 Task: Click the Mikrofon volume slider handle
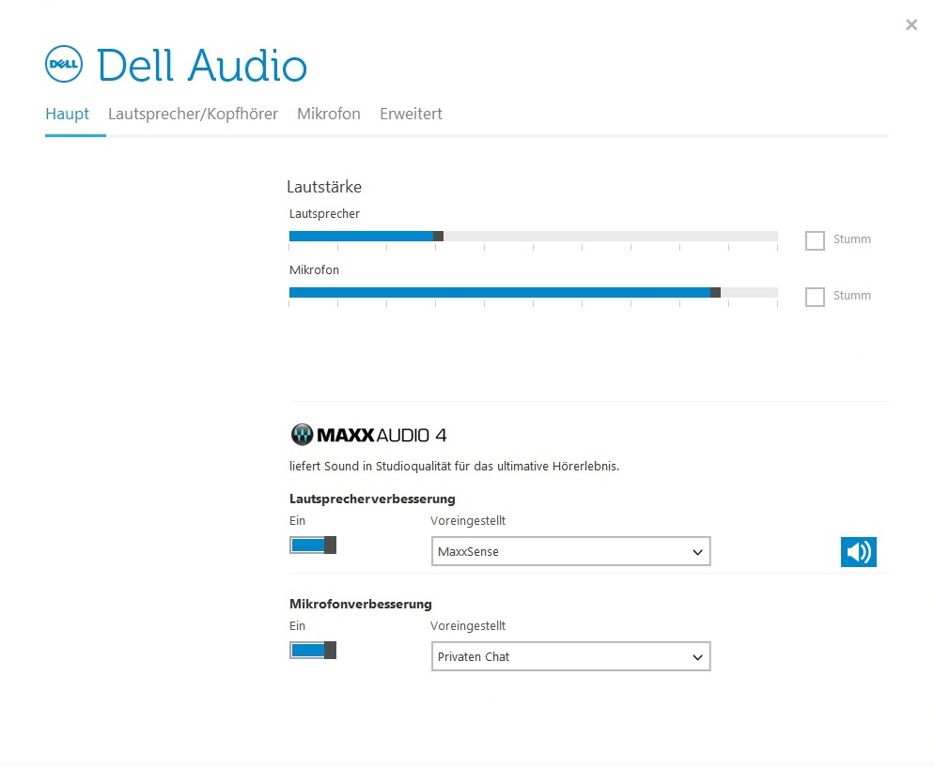[715, 292]
